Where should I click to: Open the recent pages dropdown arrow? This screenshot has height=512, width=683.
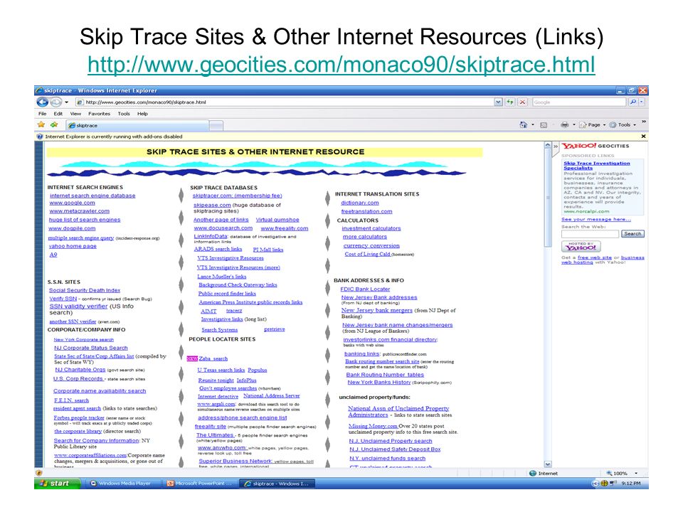[67, 102]
